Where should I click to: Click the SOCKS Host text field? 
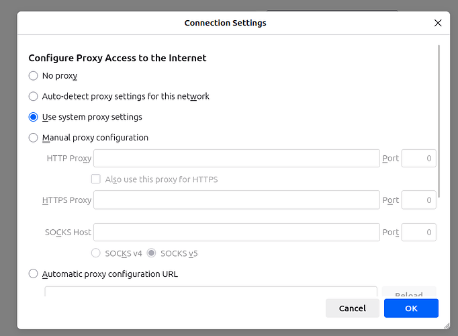(236, 233)
